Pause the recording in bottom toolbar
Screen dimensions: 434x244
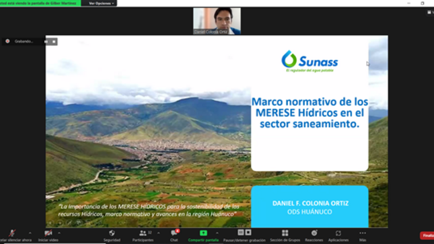coord(241,233)
